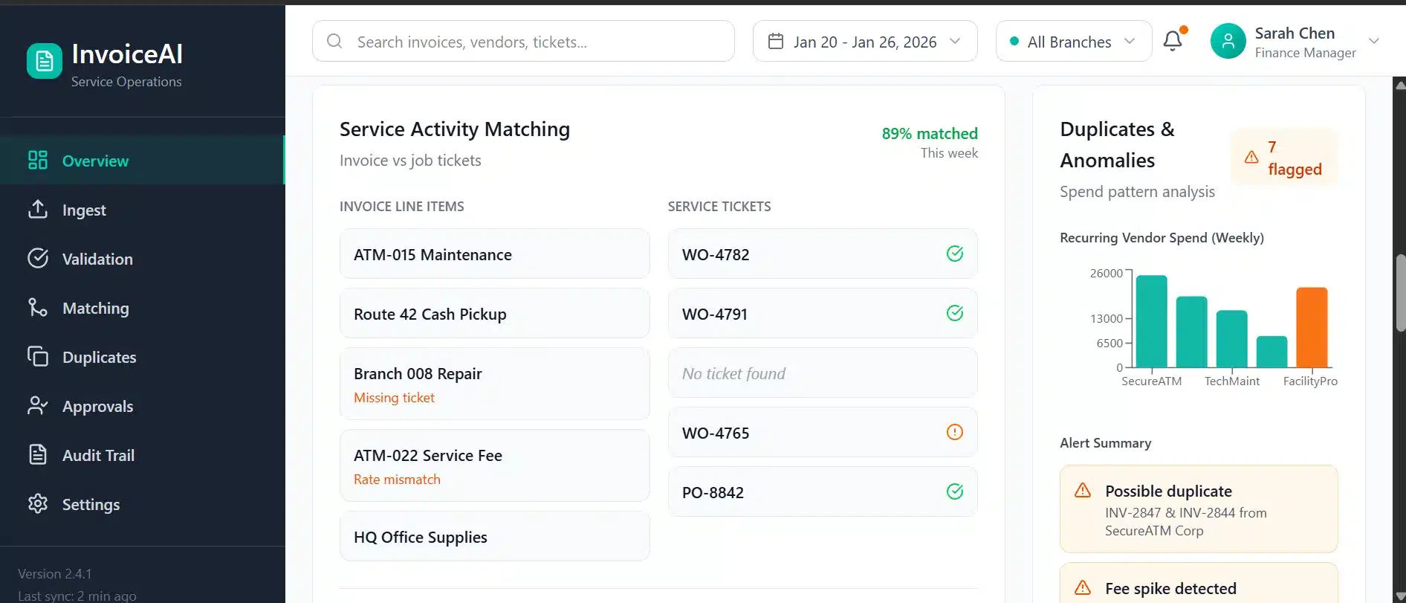Click the Fee spike detected alert icon
1406x603 pixels.
click(x=1083, y=588)
